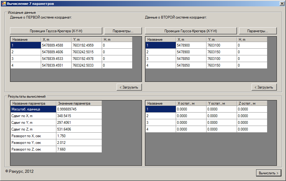286x181 pixels.
Task: Click second system Проекция Гаусса-Крюгера button
Action: 191,31
